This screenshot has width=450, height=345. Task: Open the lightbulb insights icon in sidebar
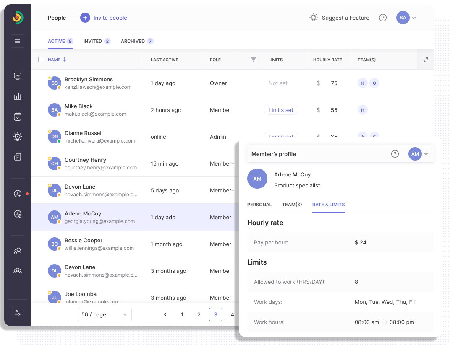[18, 137]
